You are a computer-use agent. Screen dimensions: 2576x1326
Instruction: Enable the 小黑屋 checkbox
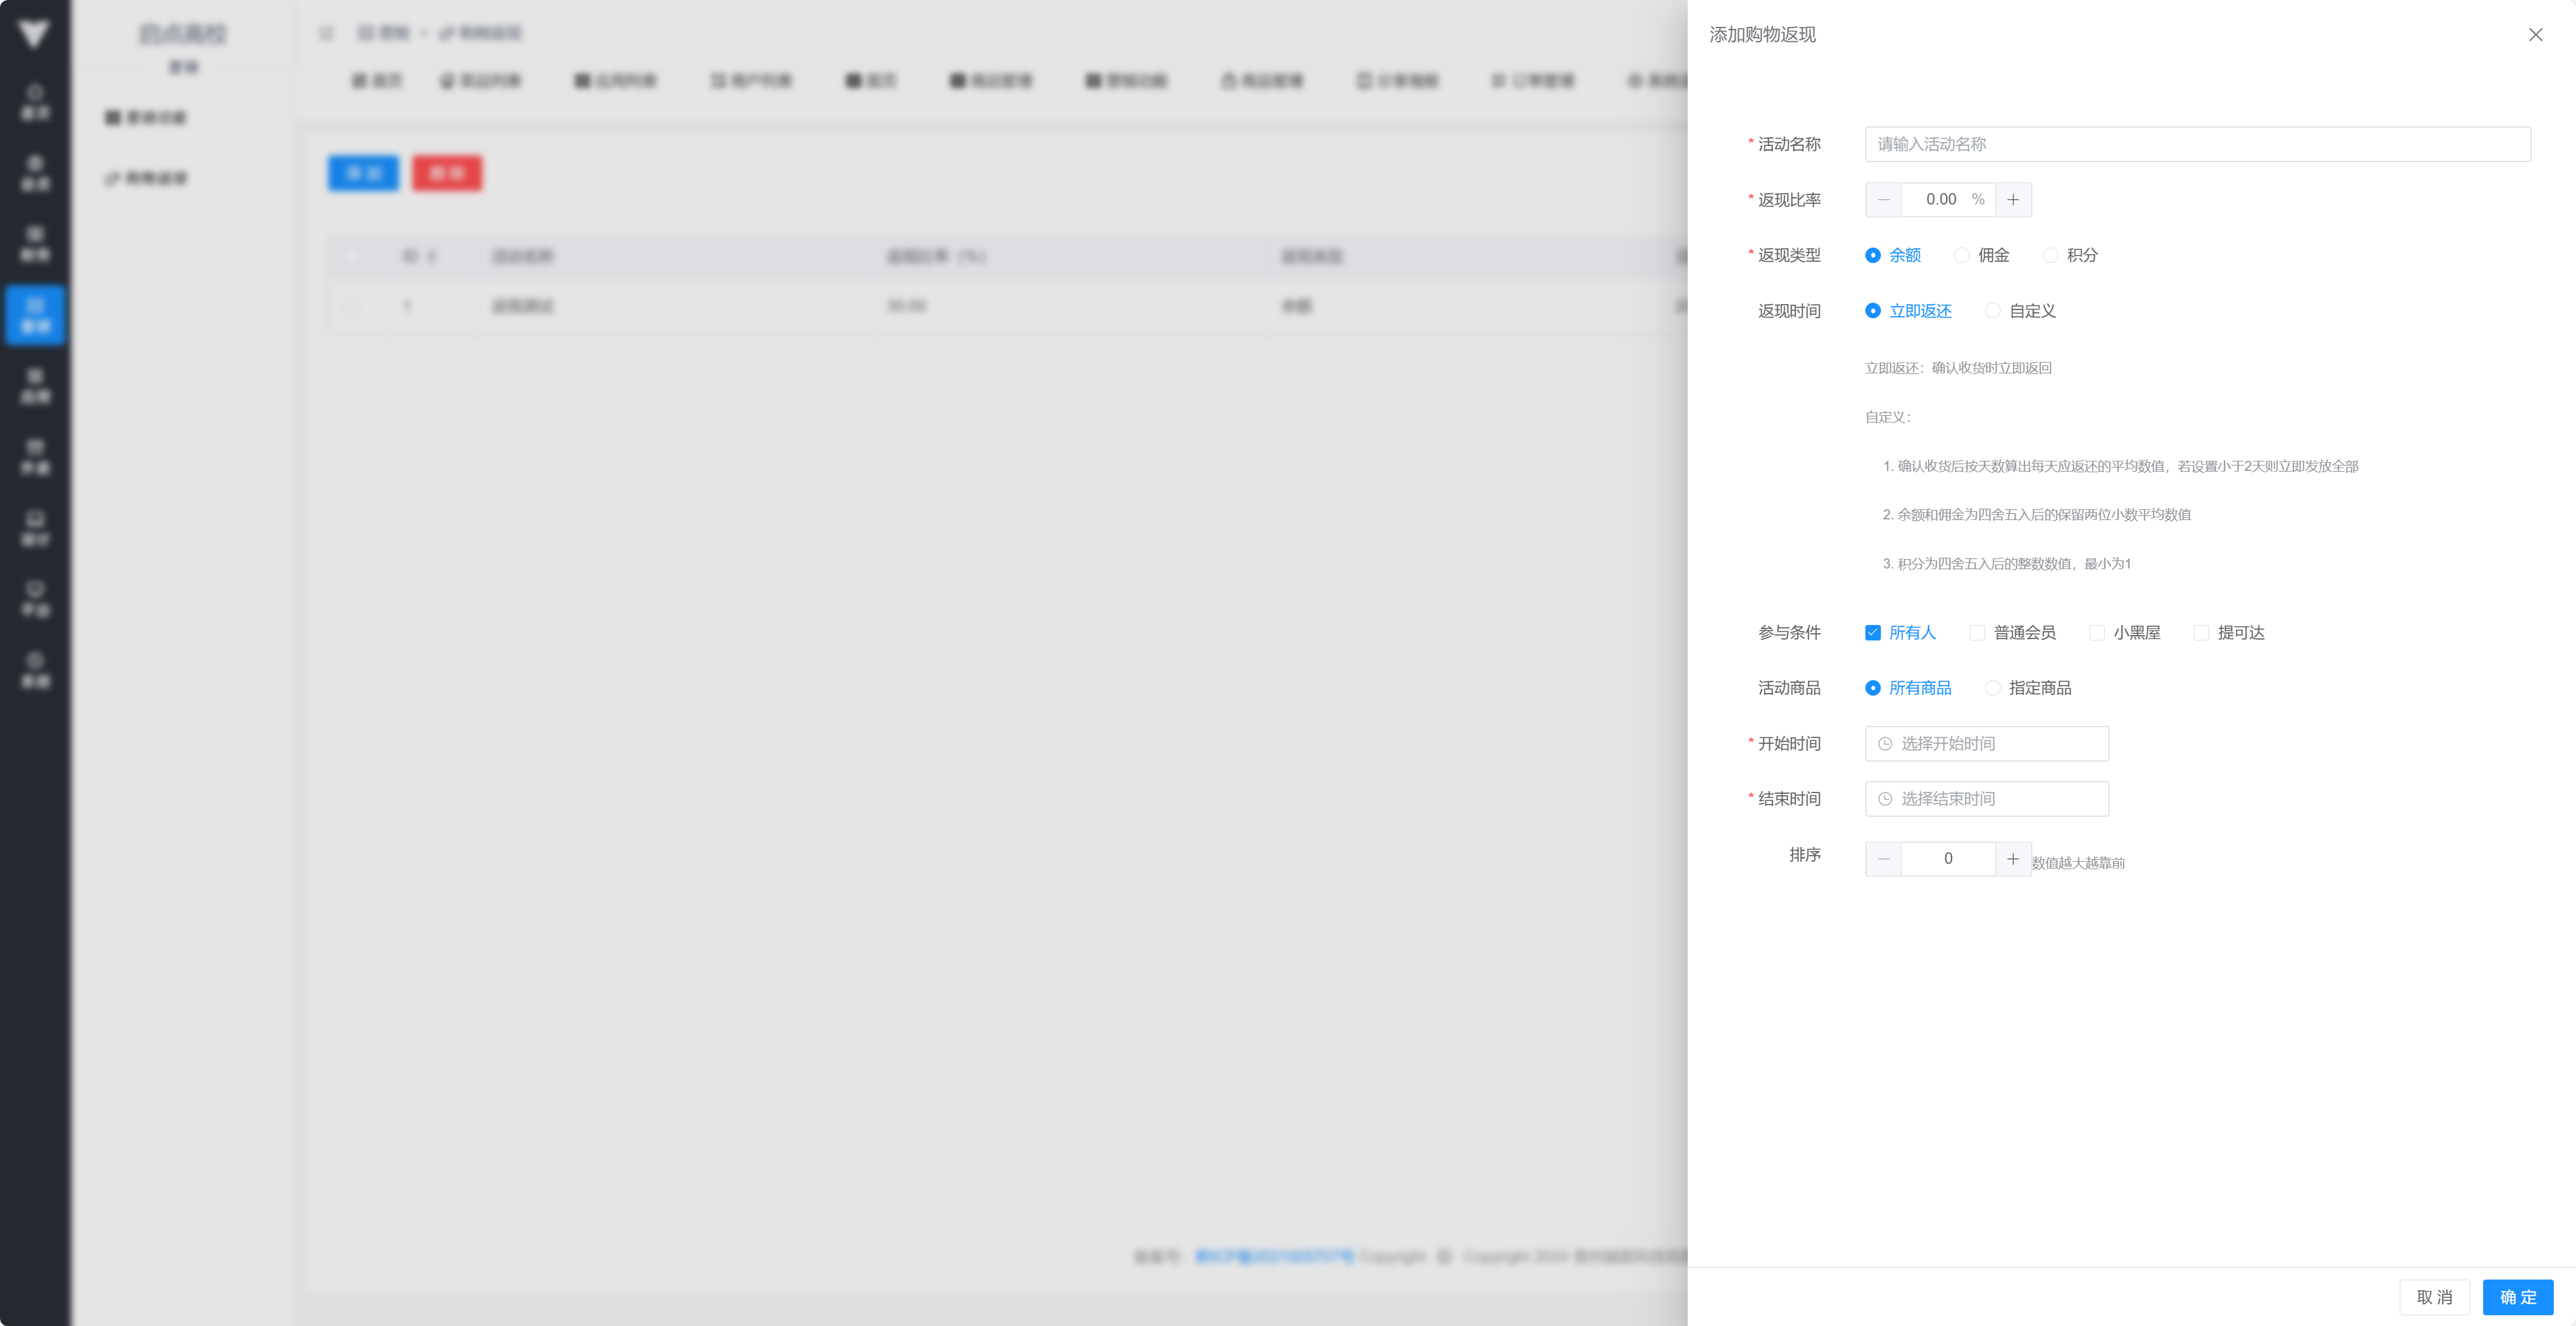[x=2097, y=633]
